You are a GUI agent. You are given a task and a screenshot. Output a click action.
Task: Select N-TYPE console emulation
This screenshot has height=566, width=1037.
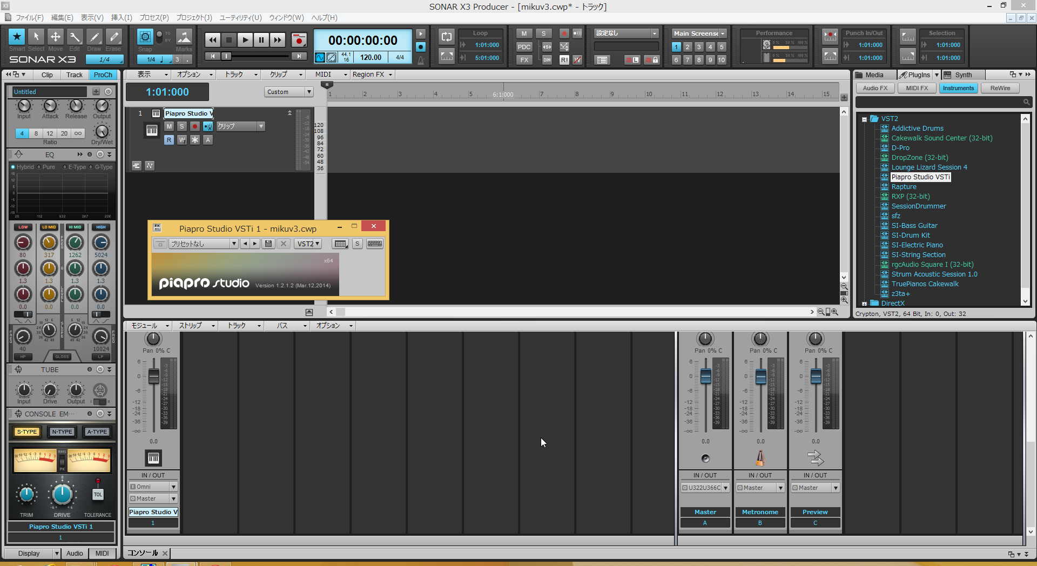pyautogui.click(x=62, y=432)
